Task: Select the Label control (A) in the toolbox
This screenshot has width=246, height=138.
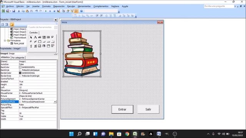Action: [35, 37]
